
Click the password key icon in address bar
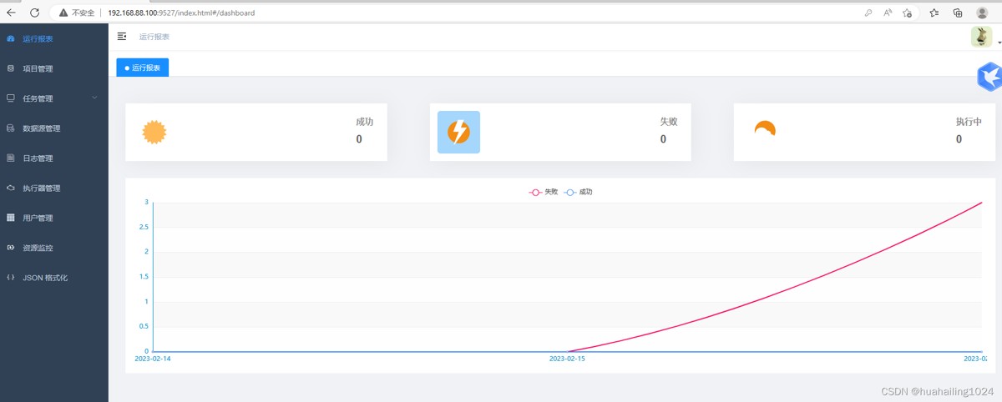tap(868, 13)
